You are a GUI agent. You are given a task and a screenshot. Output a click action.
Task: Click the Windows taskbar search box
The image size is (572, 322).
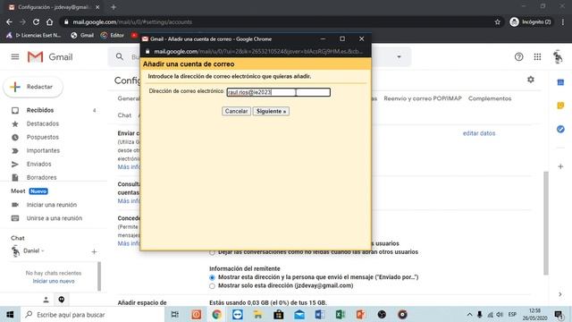[93, 314]
